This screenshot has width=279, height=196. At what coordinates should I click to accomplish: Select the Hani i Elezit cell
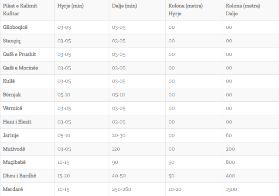(x=17, y=122)
